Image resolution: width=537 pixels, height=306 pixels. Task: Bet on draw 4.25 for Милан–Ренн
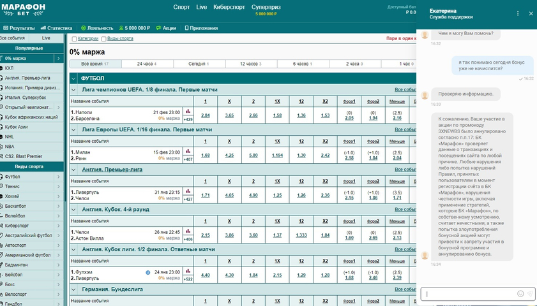coord(229,155)
